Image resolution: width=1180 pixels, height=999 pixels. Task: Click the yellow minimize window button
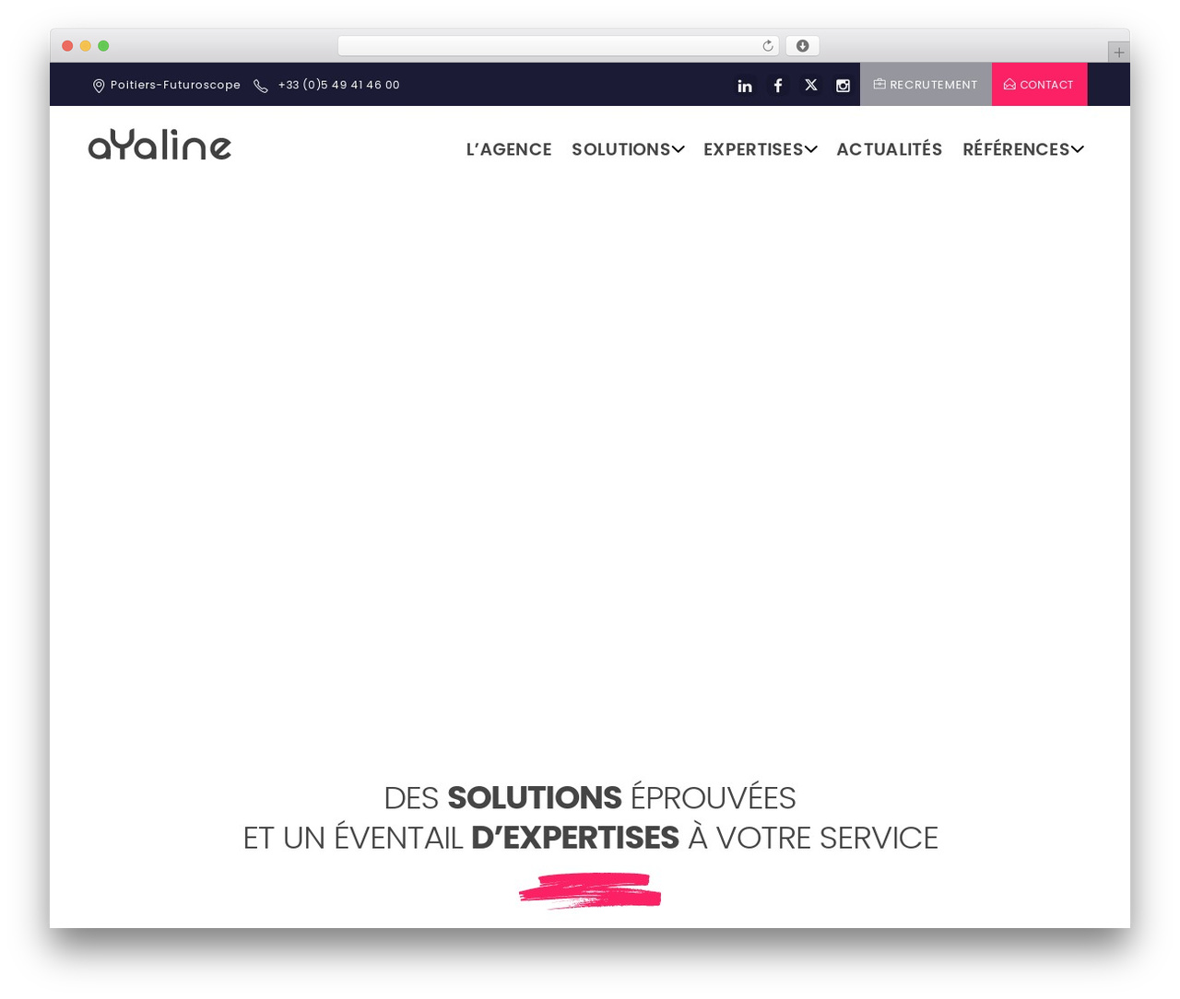[x=86, y=46]
